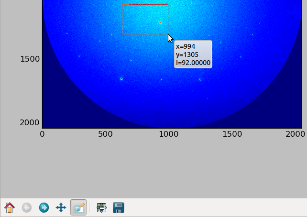307x217 pixels.
Task: Click the I=92.00000 intensity readout
Action: pos(193,63)
